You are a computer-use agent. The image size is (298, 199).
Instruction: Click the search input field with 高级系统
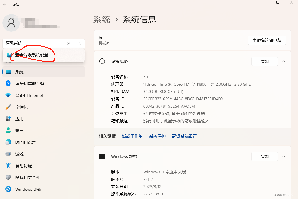point(35,43)
